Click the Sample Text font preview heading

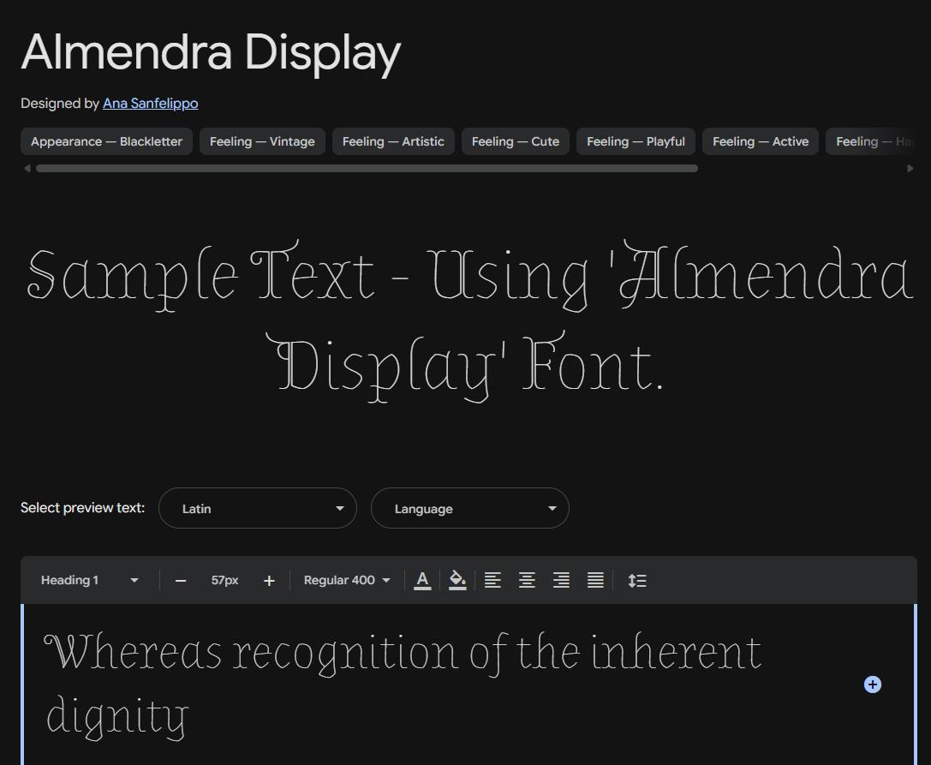click(469, 321)
